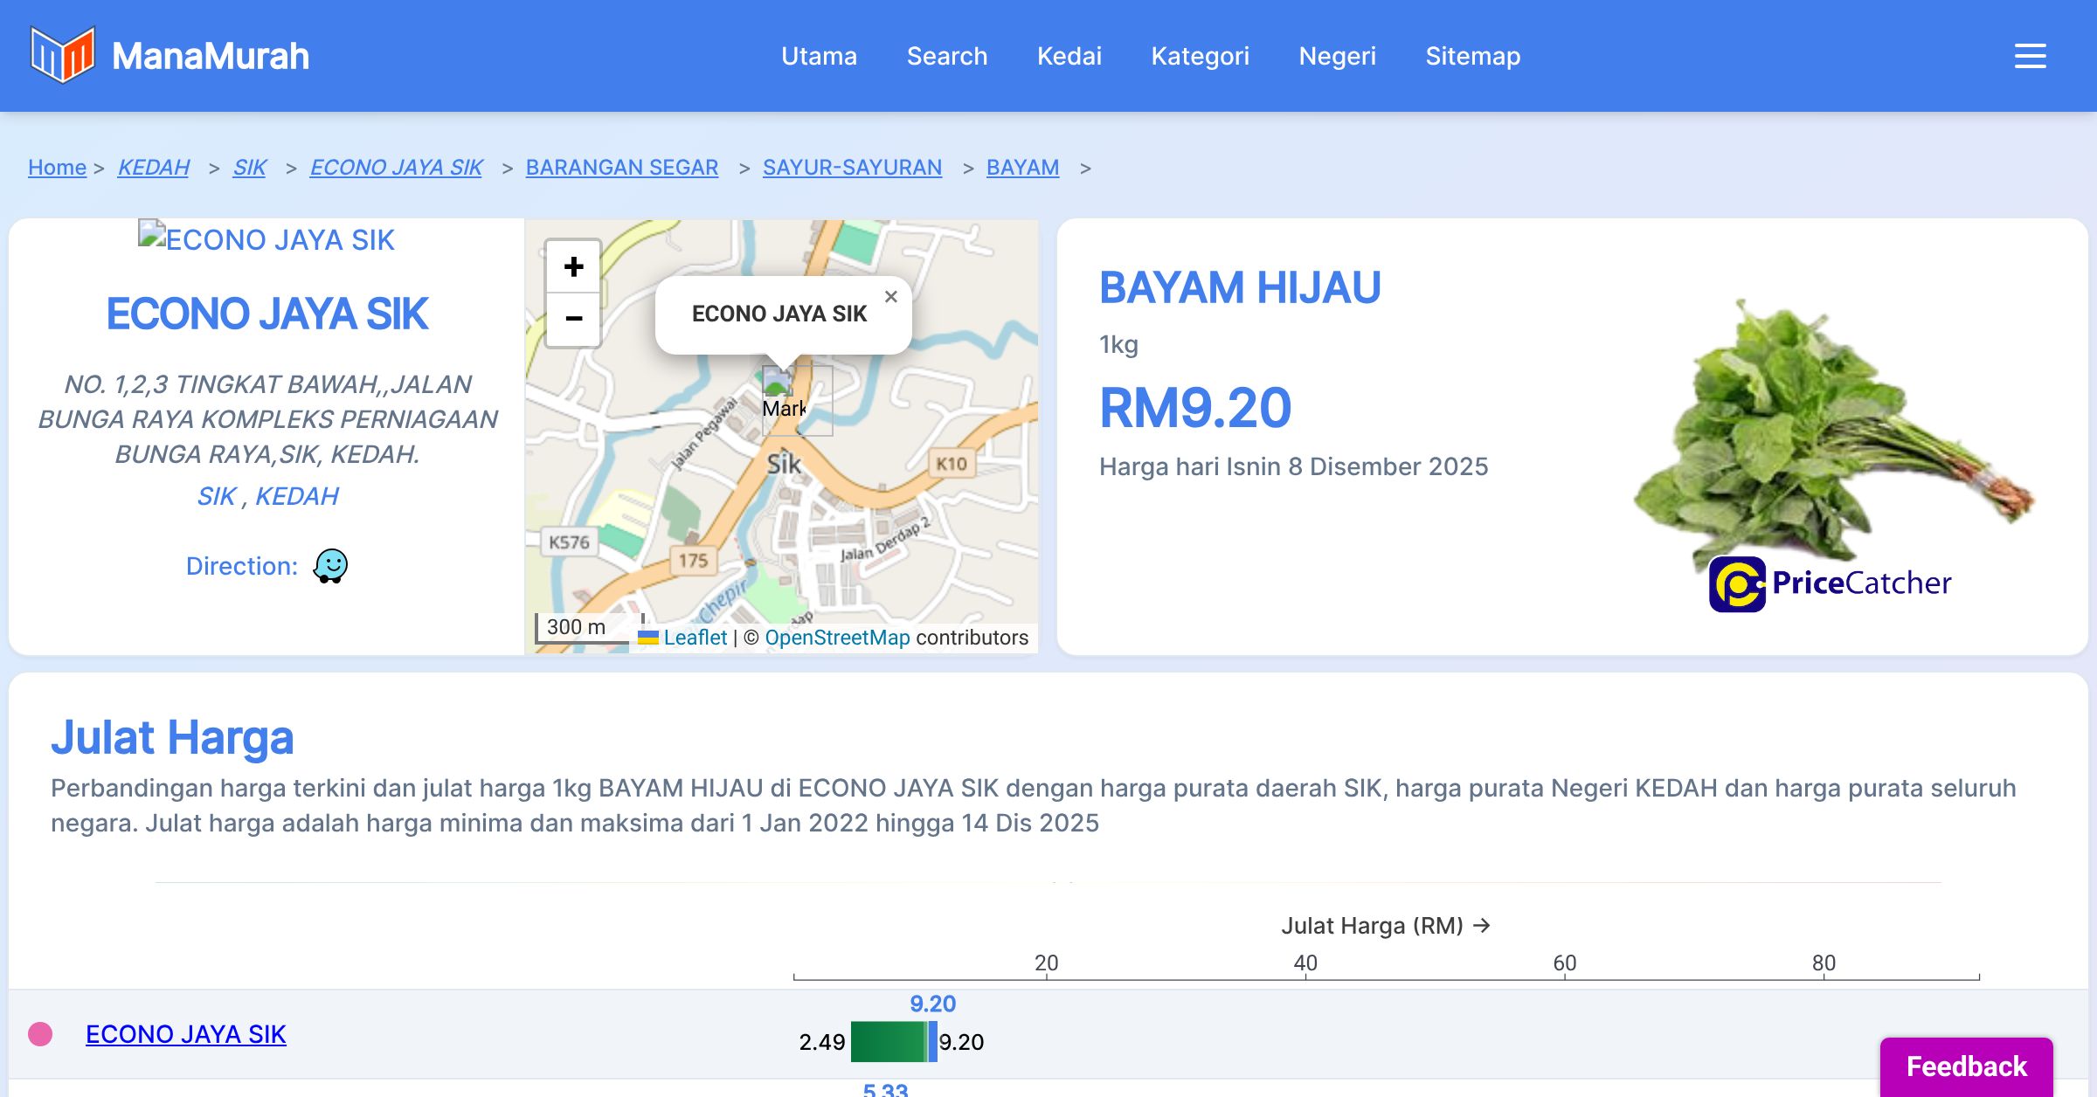Open ECONO JAYA SIK link in price table
The height and width of the screenshot is (1097, 2097).
tap(185, 1034)
